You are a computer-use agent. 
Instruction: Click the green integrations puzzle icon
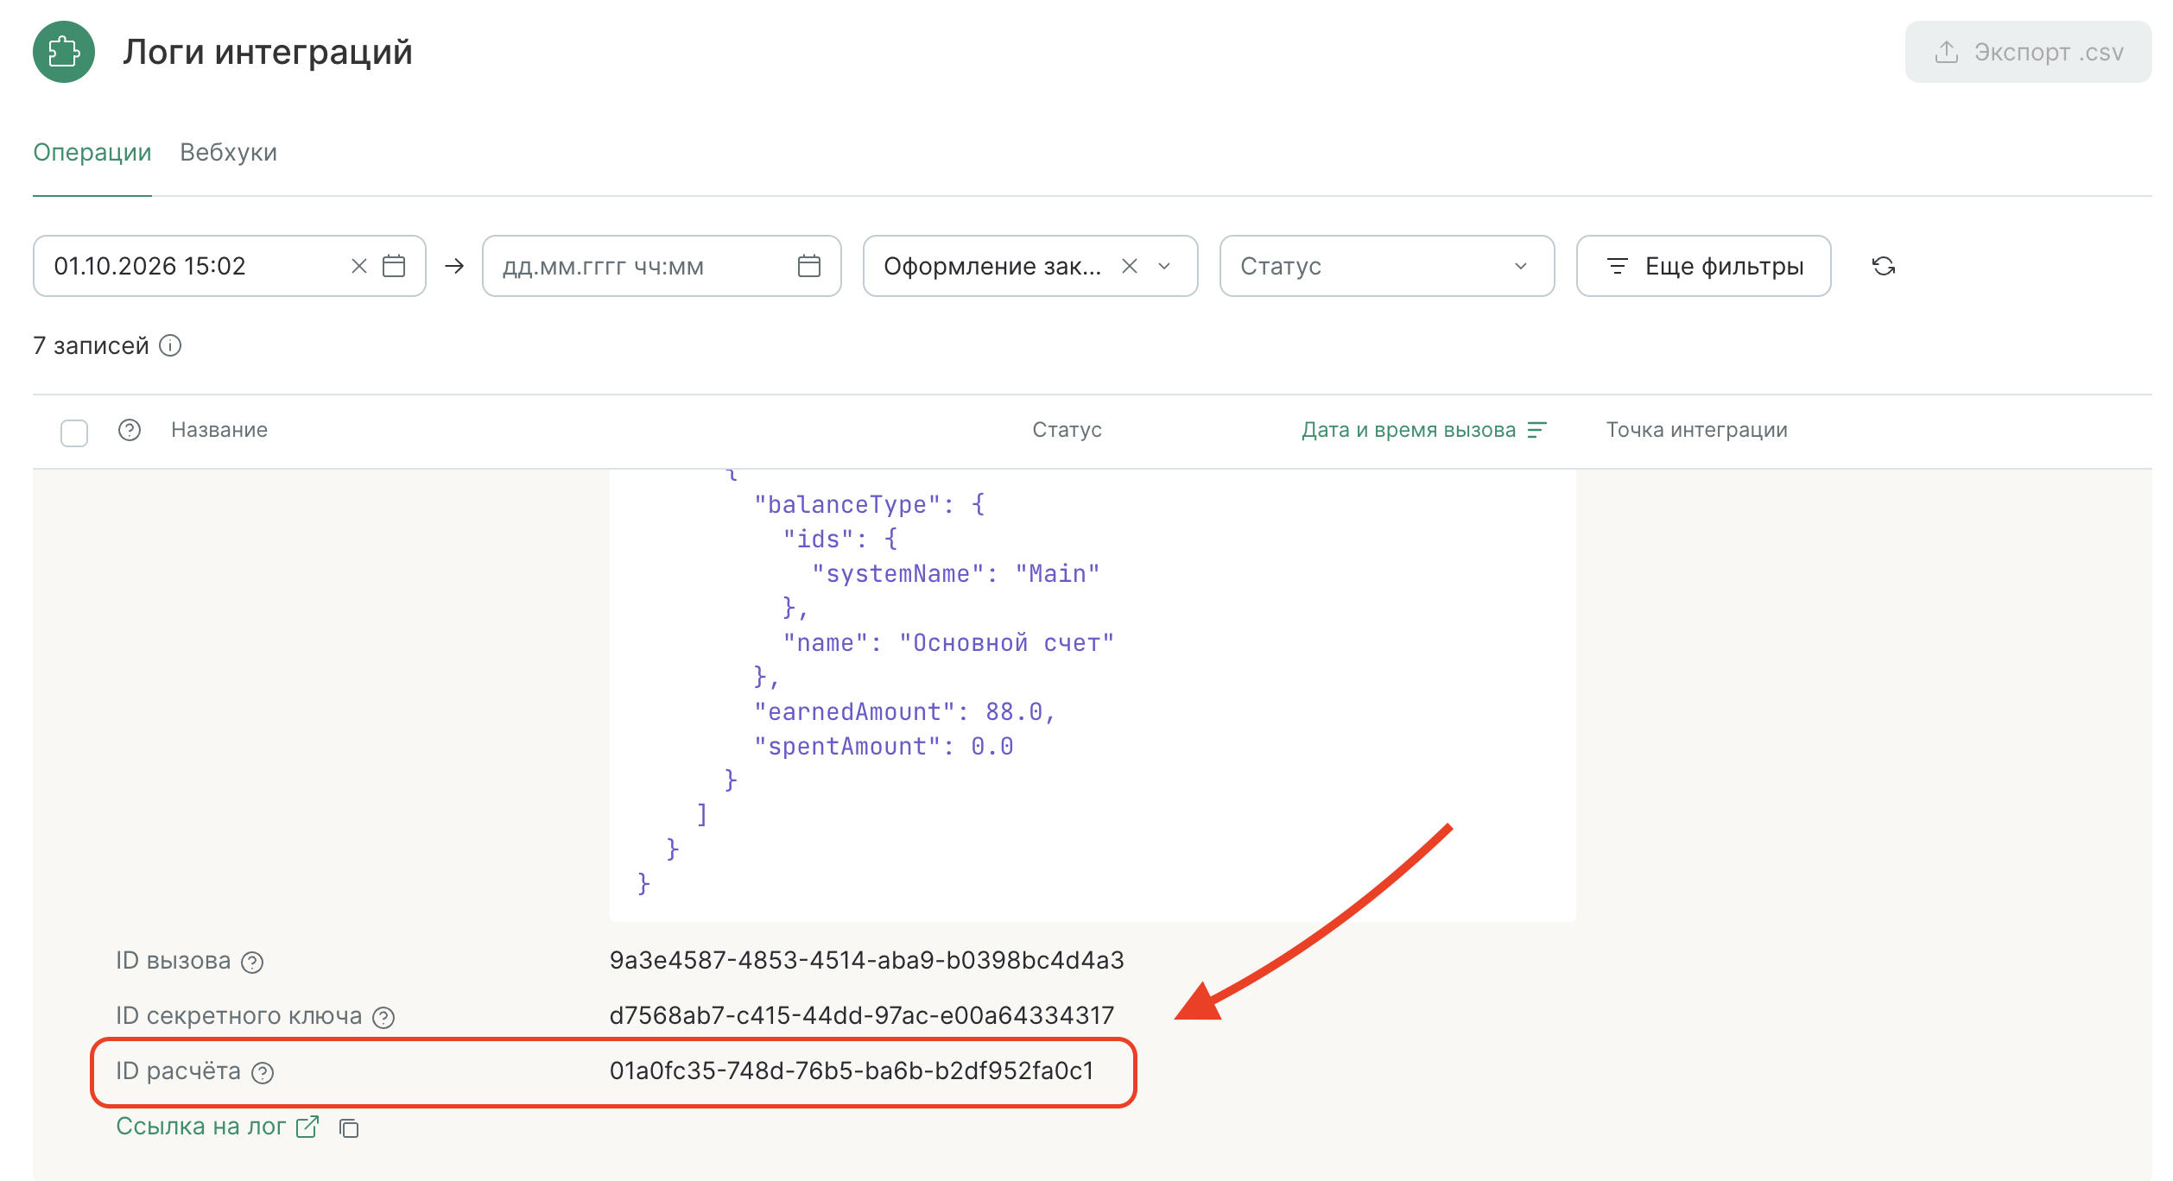[x=64, y=52]
